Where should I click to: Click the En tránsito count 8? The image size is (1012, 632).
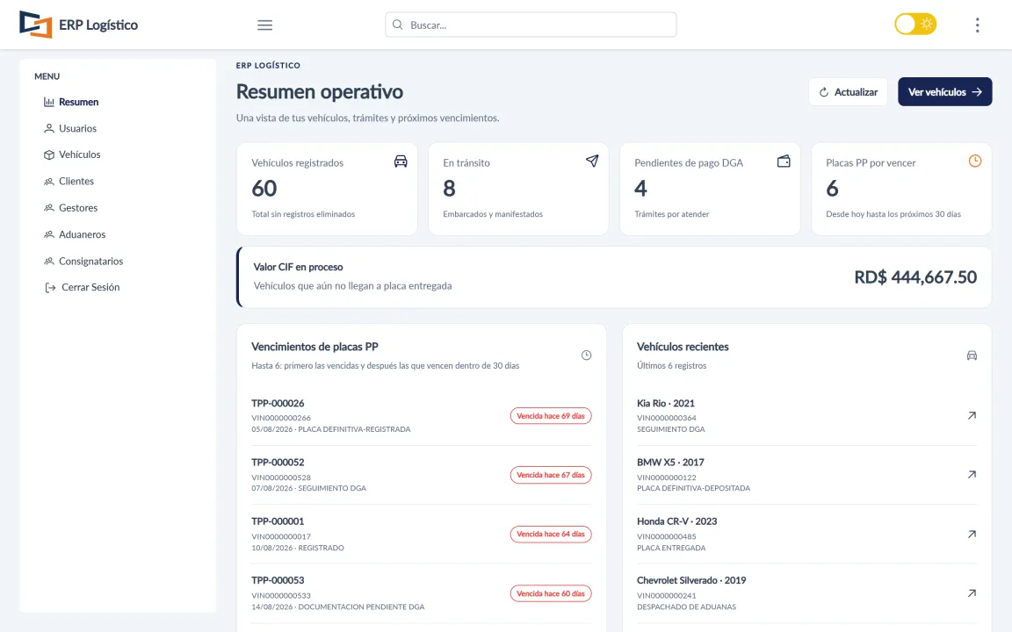point(449,189)
